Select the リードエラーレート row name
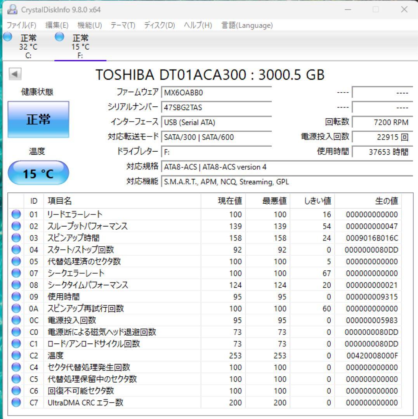This screenshot has height=419, width=418. click(75, 214)
